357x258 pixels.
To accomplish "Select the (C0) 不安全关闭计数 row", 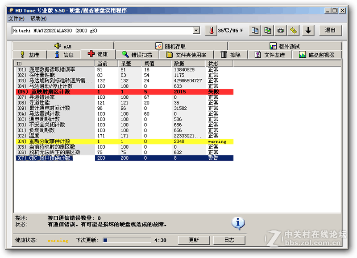I will (125, 125).
